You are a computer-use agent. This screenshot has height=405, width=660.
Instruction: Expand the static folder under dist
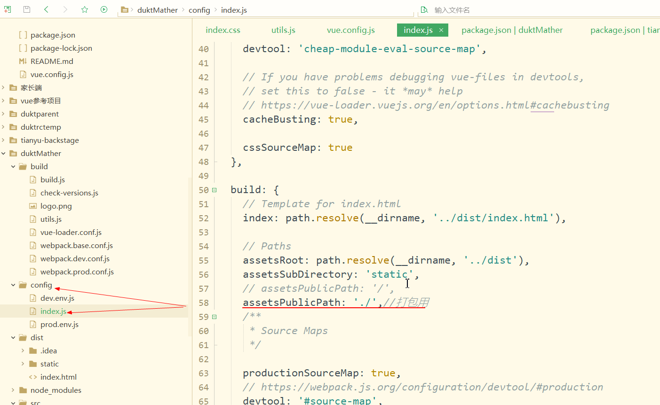pos(23,364)
